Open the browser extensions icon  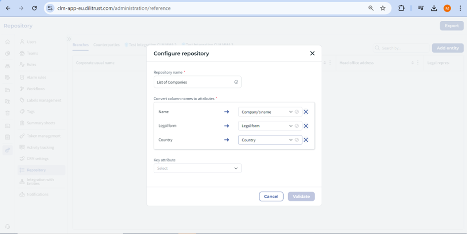401,8
